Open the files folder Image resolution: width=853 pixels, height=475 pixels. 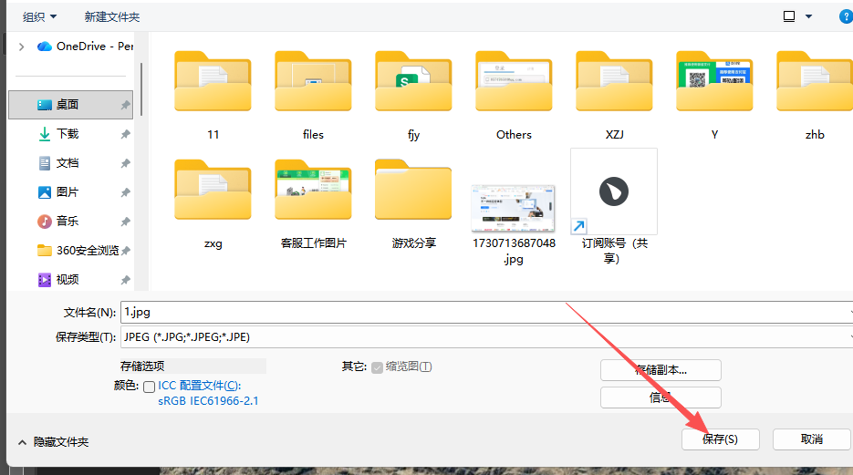point(313,81)
